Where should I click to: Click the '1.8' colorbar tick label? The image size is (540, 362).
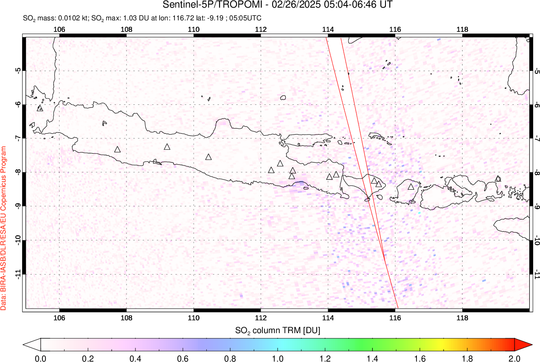tap(467, 358)
